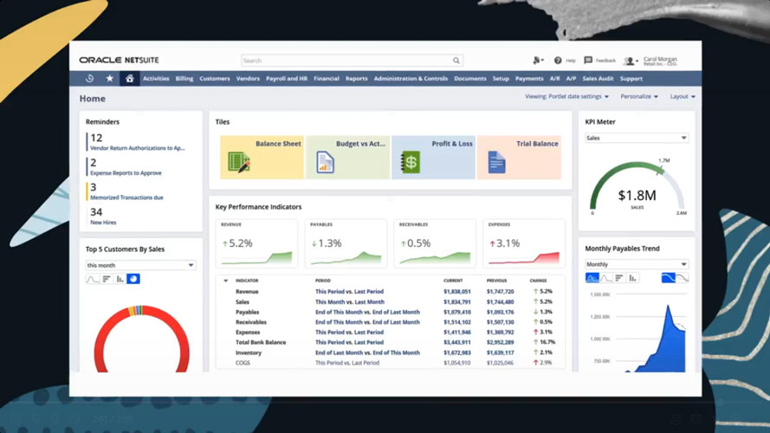Viewport: 770px width, 433px height.
Task: Open the Trial Balance tile
Action: click(519, 158)
